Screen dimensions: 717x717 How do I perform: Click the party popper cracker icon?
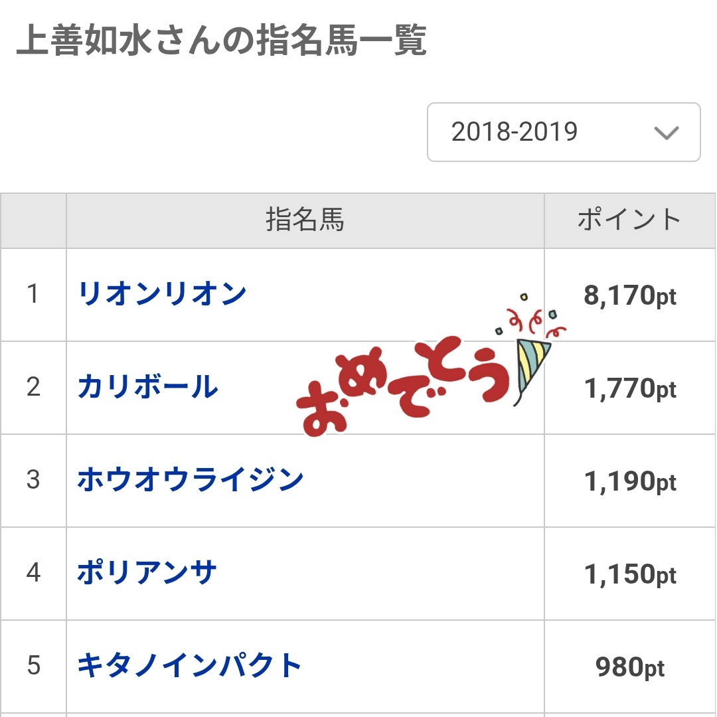pos(532,361)
